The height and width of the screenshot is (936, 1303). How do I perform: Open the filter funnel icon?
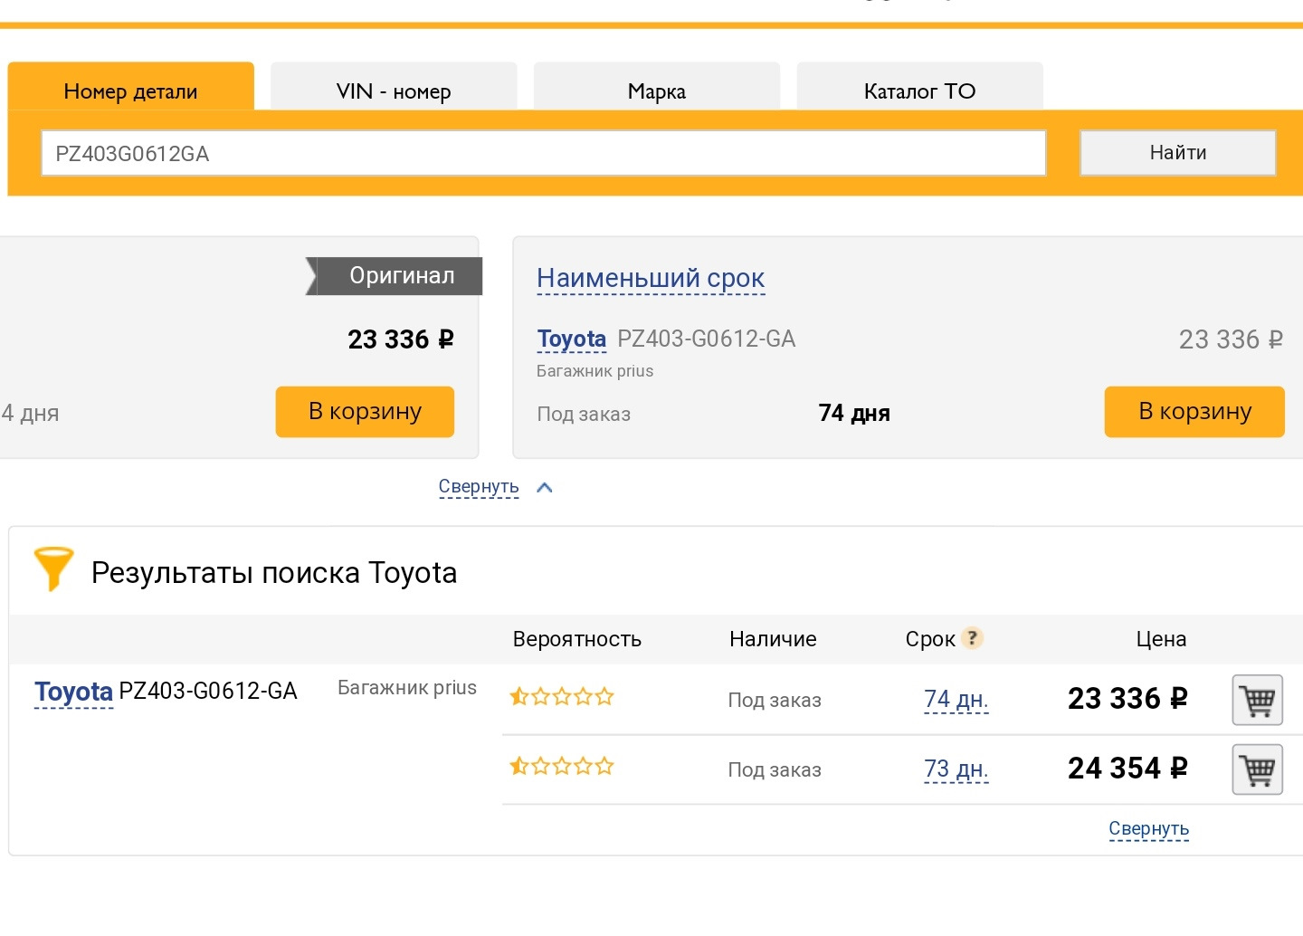[x=53, y=569]
